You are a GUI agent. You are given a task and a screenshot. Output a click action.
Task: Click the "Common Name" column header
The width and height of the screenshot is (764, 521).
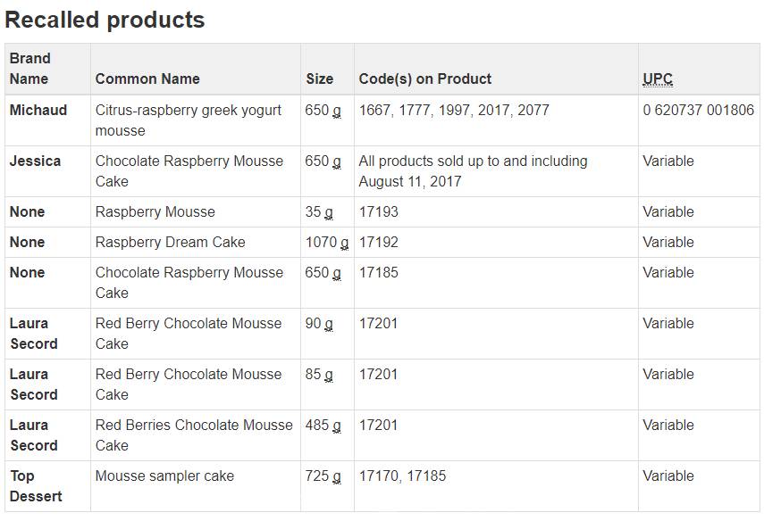tap(147, 79)
